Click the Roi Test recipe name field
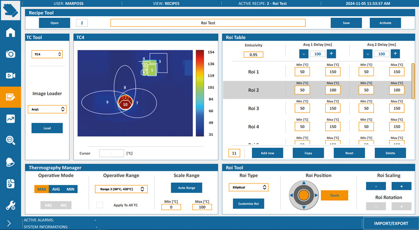Viewport: 419px width, 230px height. click(x=208, y=23)
